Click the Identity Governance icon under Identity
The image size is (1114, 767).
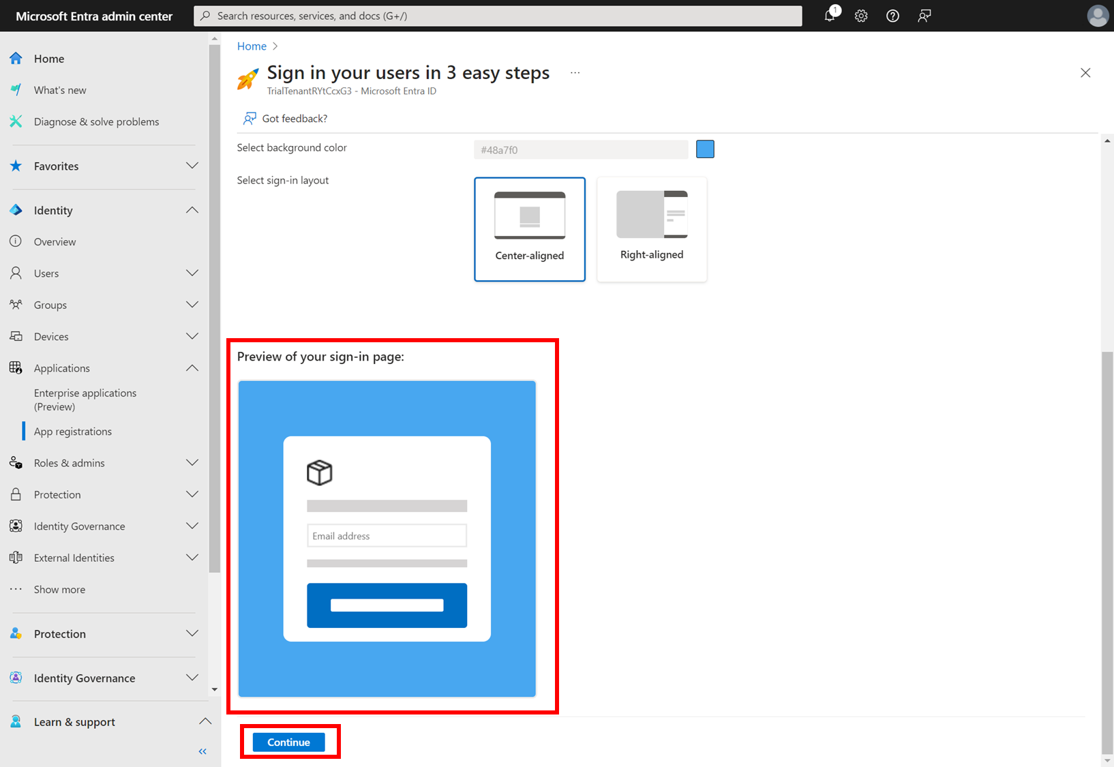[16, 526]
